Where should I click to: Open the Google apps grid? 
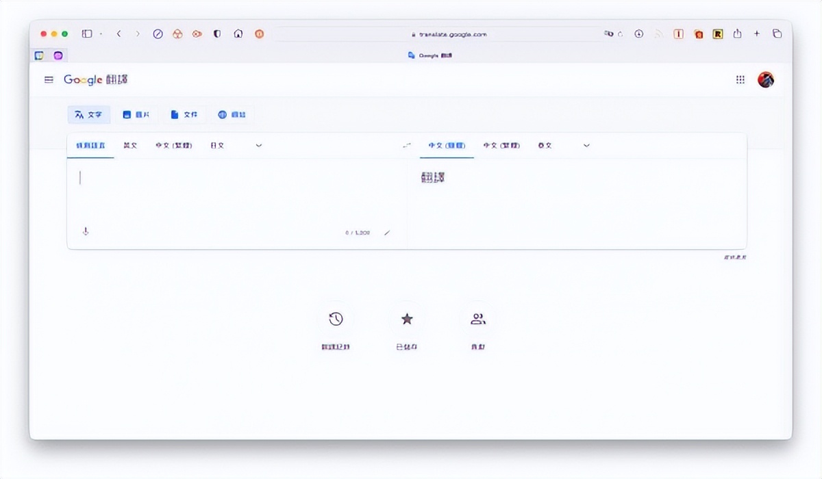click(740, 79)
